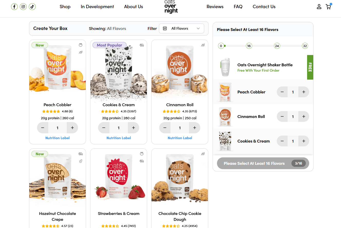Screen dimensions: 341x228
Task: Increase Peach Cobbler quantity on product card
Action: tap(72, 128)
